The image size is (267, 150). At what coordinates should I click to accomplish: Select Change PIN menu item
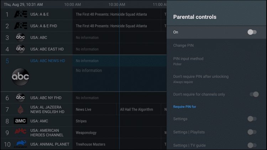[x=216, y=45]
